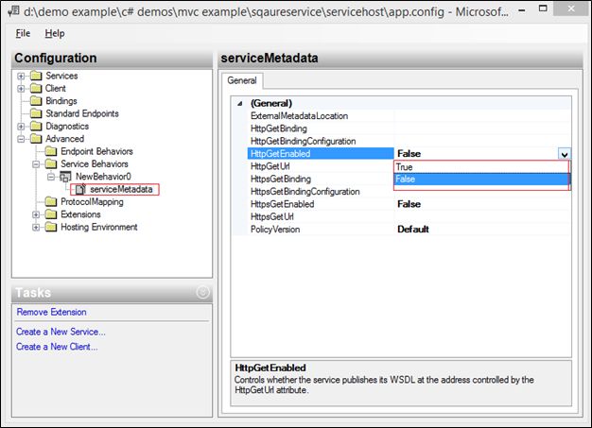592x428 pixels.
Task: Collapse the Service Behaviors node
Action: coord(36,164)
